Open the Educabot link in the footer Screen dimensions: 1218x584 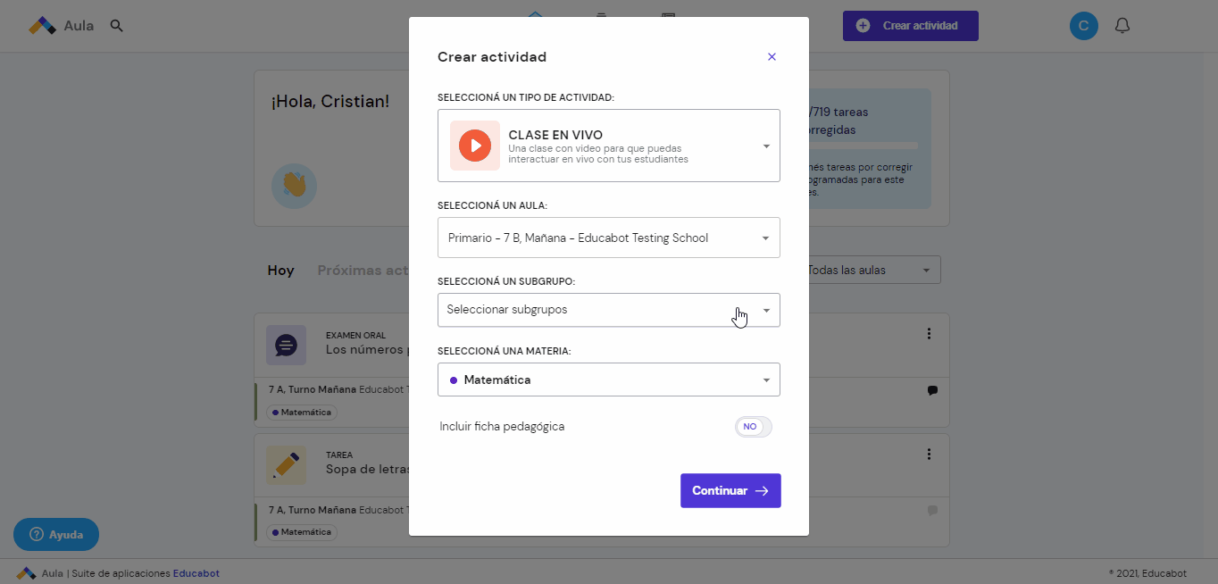tap(196, 573)
